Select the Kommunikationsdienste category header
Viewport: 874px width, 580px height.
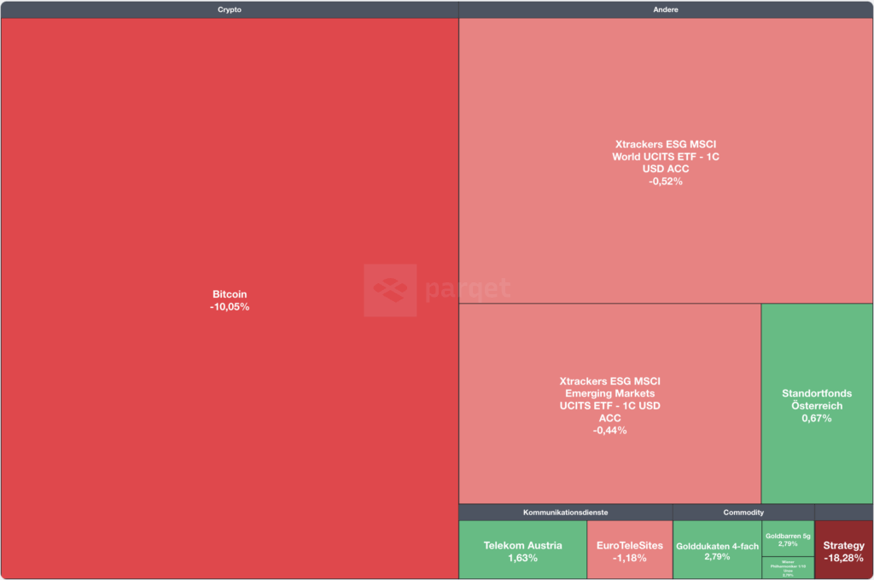(x=565, y=513)
